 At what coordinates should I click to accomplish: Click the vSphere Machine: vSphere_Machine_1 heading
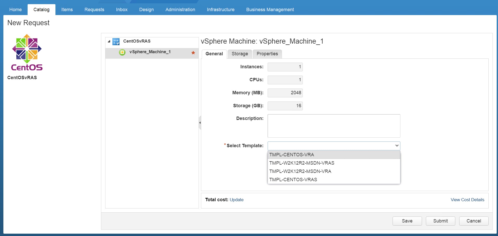coord(262,41)
